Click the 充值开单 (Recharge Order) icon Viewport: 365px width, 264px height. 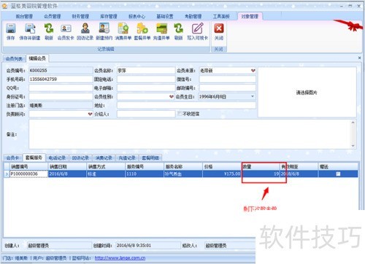coord(161,28)
